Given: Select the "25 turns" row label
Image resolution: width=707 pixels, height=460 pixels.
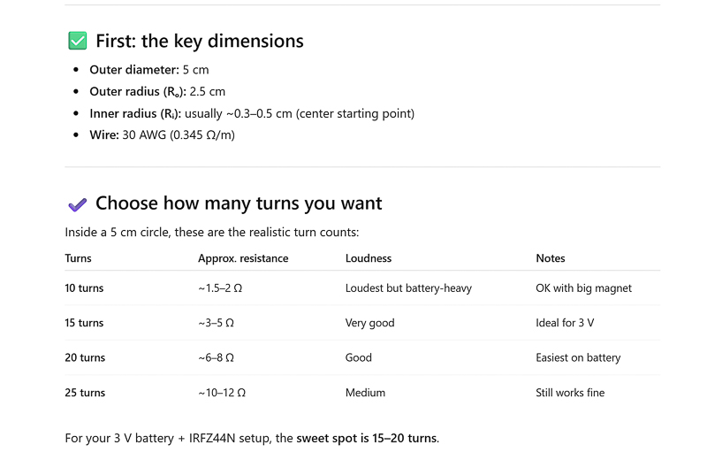Looking at the screenshot, I should pos(84,393).
